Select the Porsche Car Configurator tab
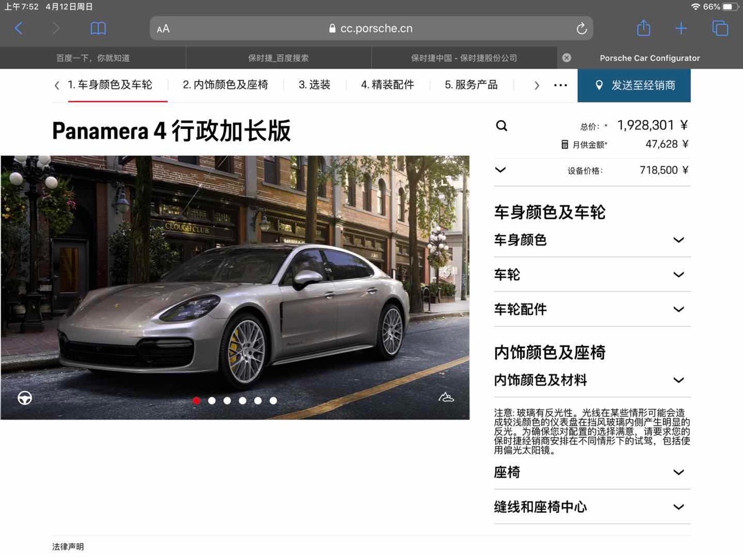Screen dimensions: 743x557 (650, 57)
